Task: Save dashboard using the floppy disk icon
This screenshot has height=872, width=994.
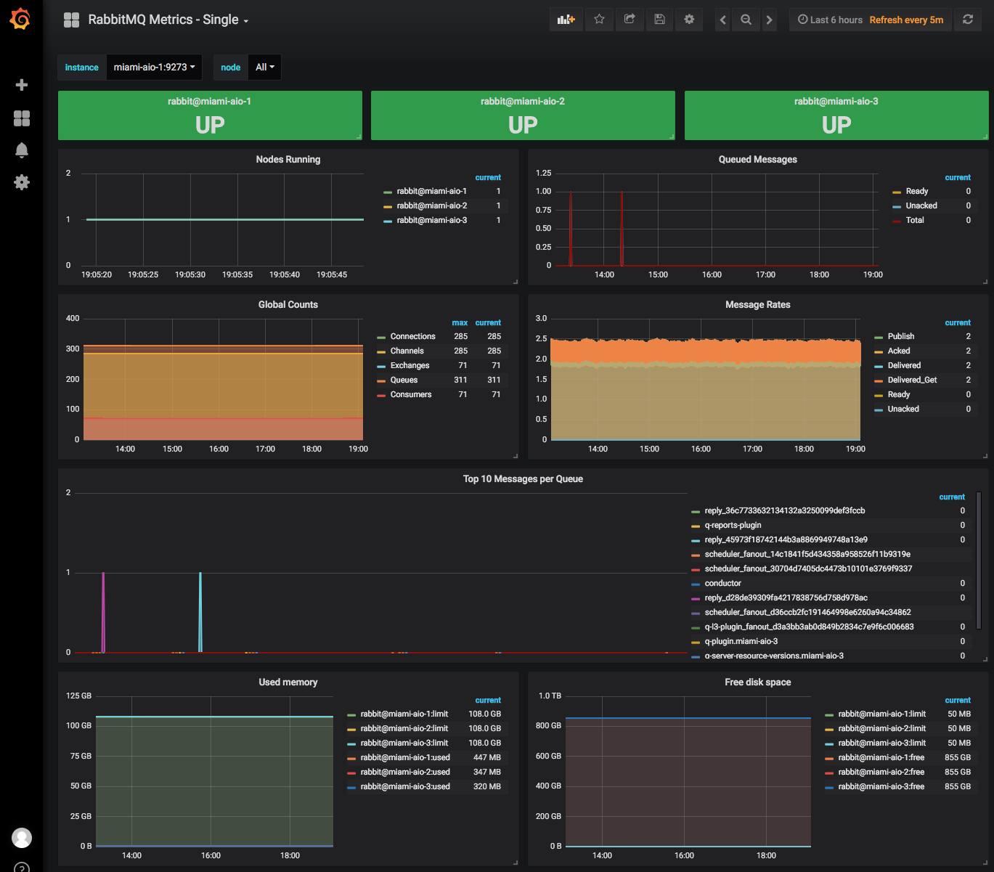Action: tap(659, 20)
